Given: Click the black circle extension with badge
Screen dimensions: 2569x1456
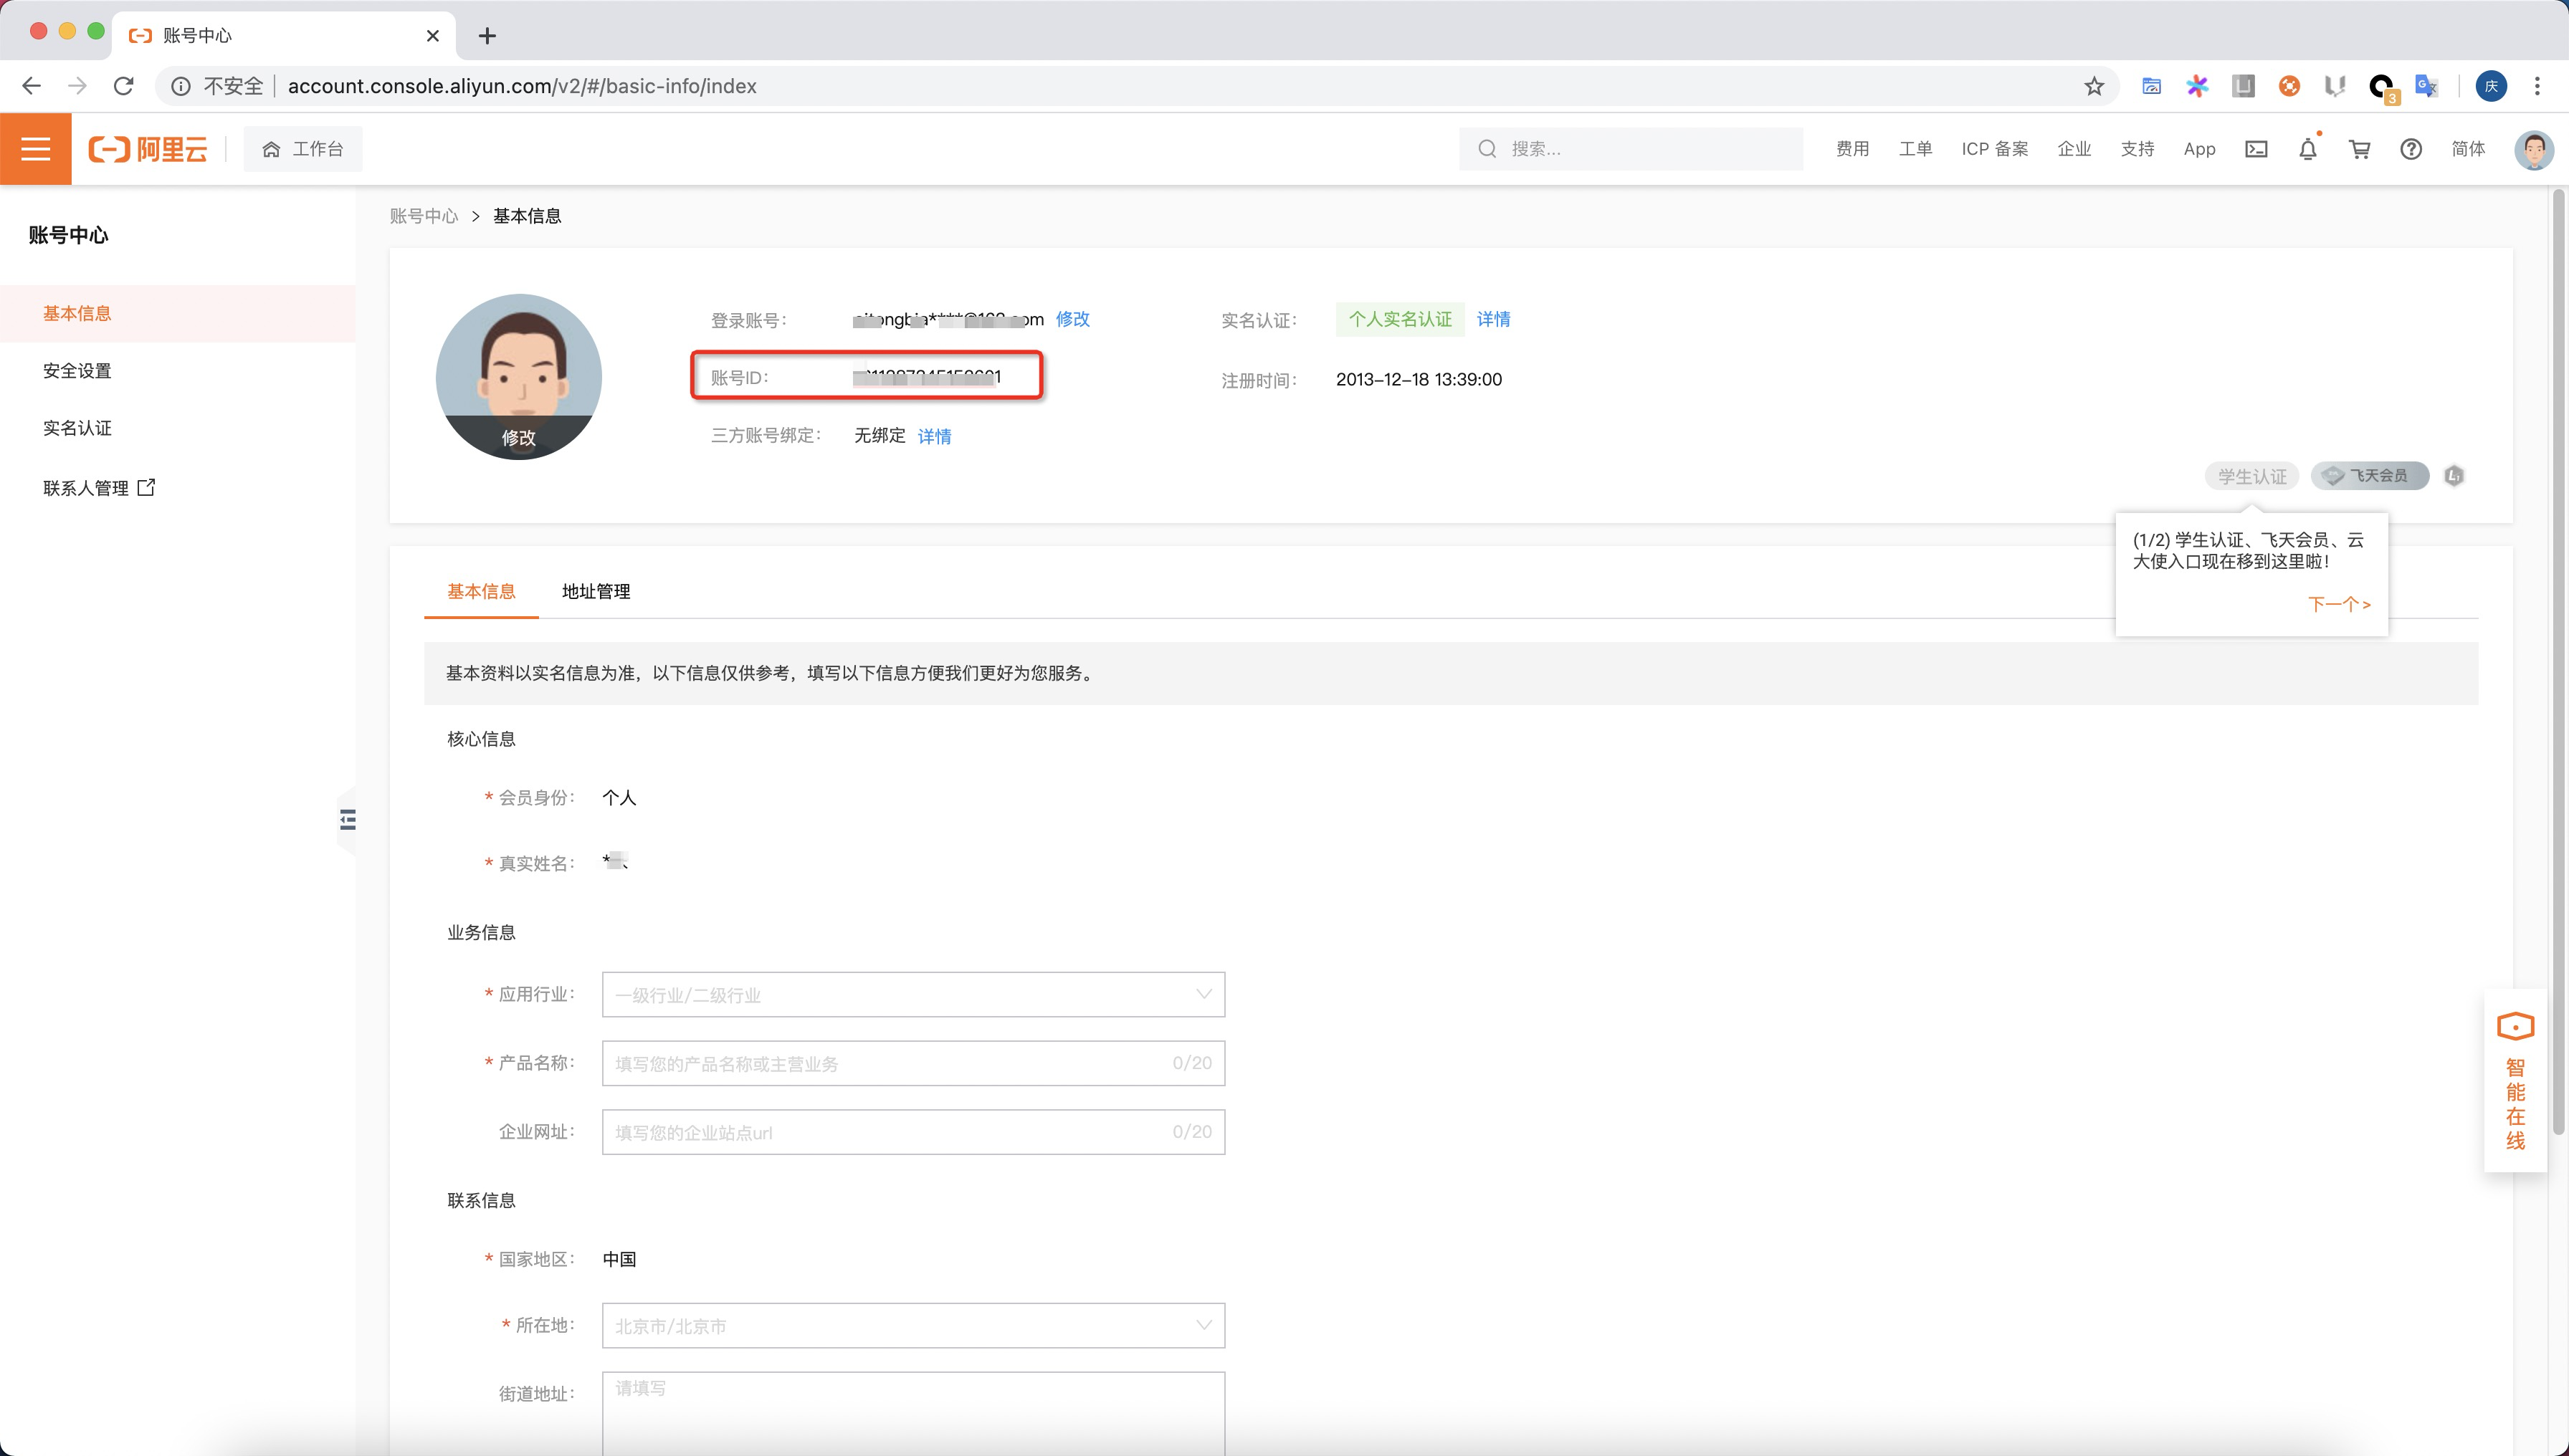Looking at the screenshot, I should coord(2383,88).
